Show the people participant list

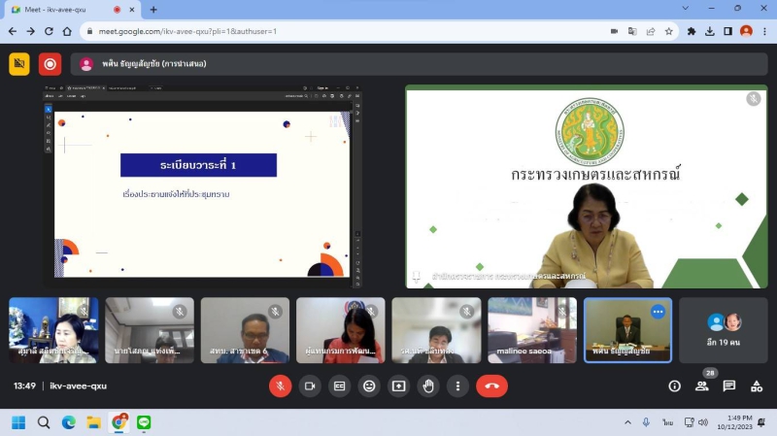pyautogui.click(x=702, y=386)
